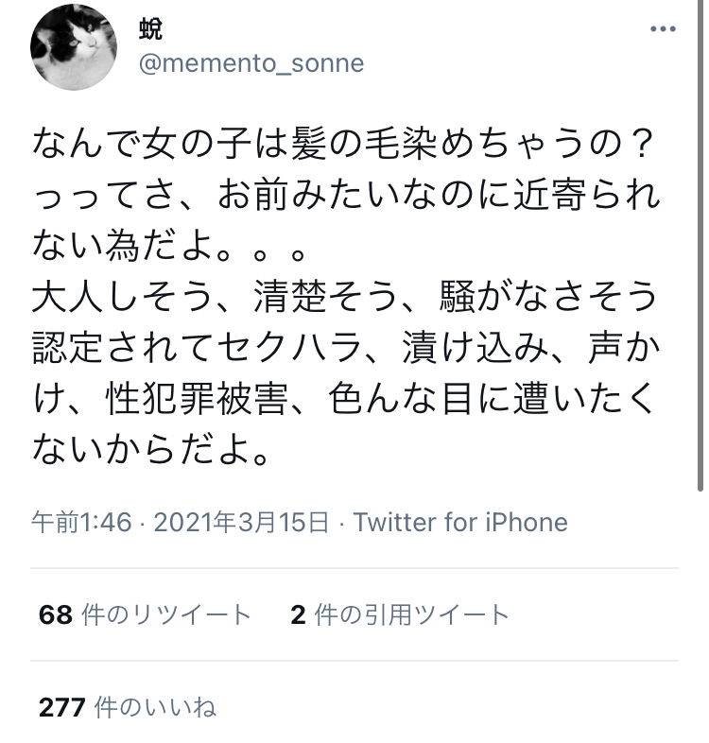Click the Twitter for iPhone source label
The image size is (709, 743).
point(460,522)
